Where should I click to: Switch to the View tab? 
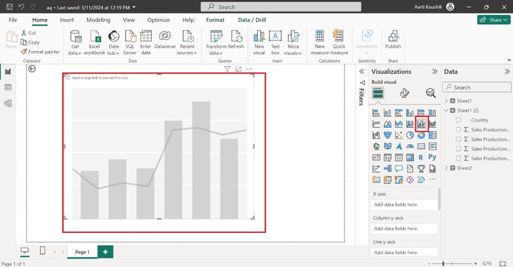pyautogui.click(x=128, y=20)
